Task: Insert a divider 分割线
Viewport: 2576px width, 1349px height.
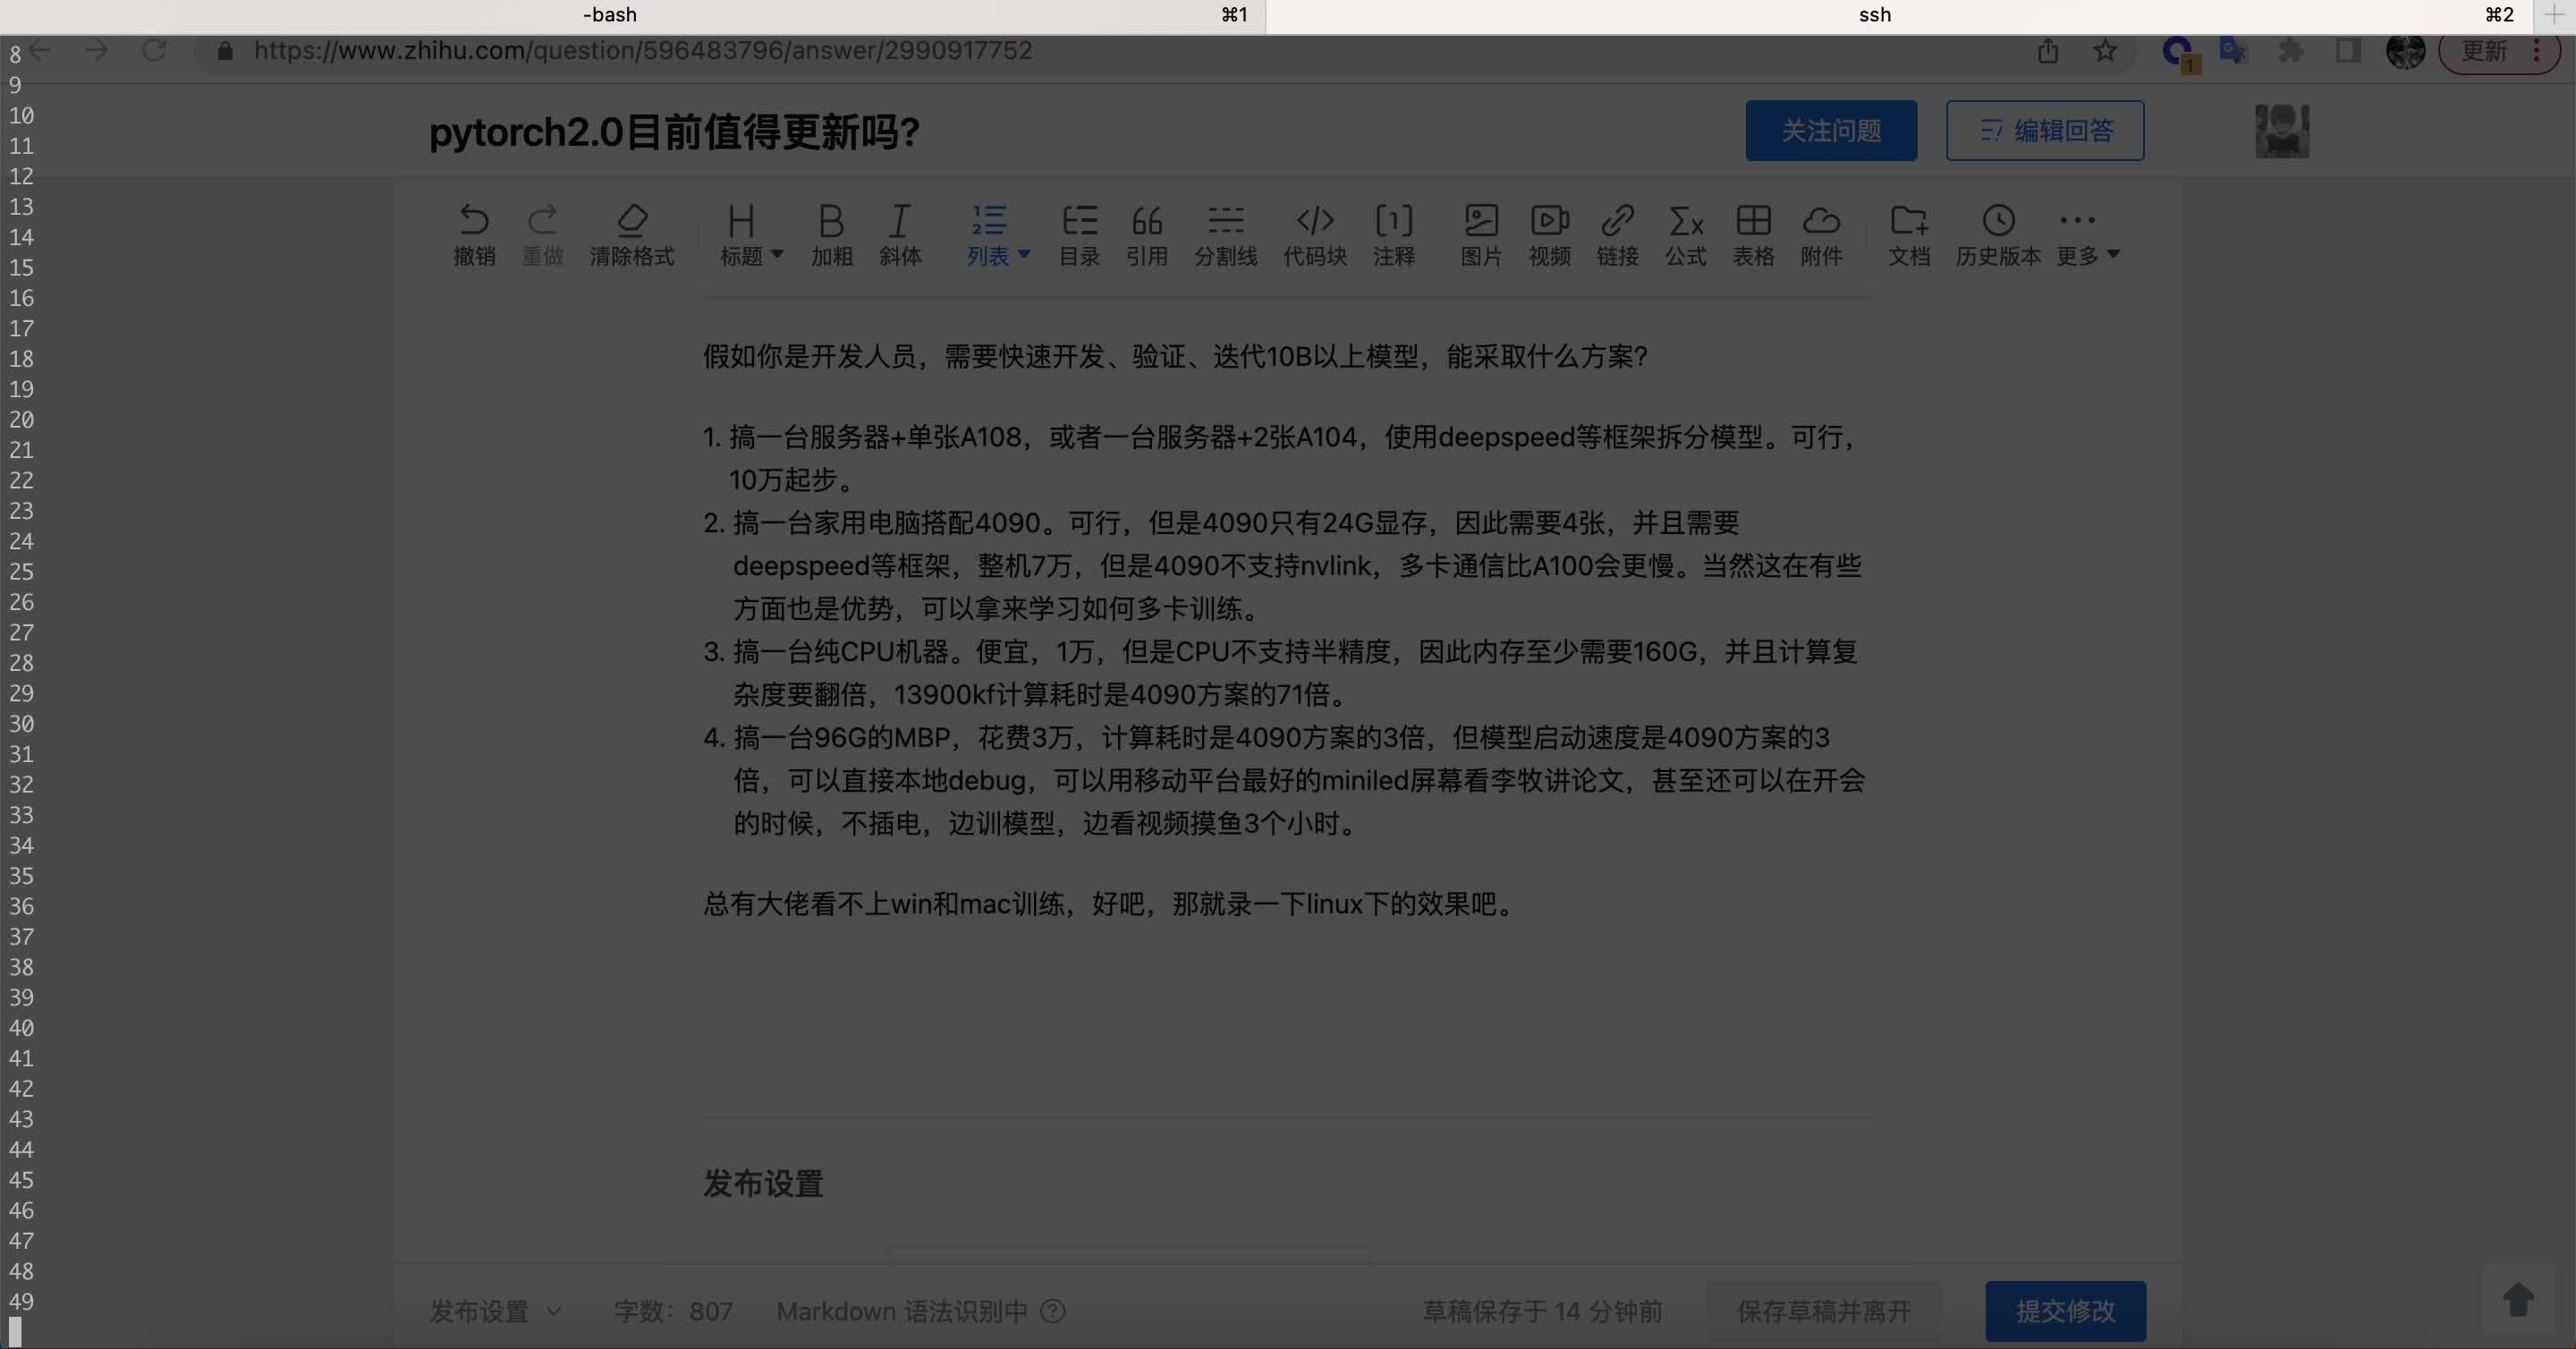Action: (1225, 235)
